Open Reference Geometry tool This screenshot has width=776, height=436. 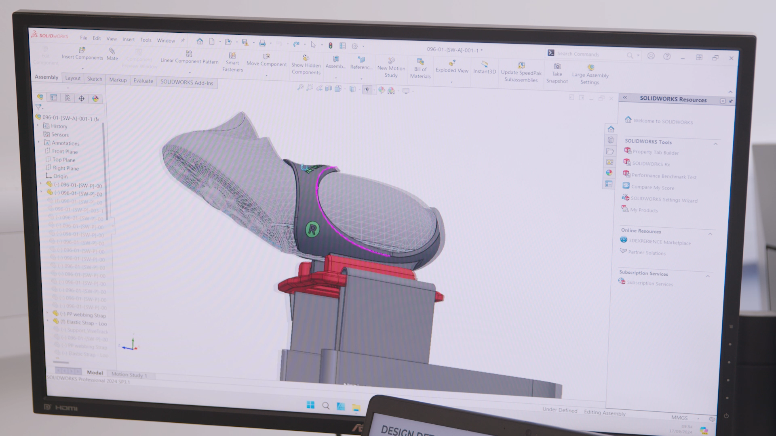point(361,63)
